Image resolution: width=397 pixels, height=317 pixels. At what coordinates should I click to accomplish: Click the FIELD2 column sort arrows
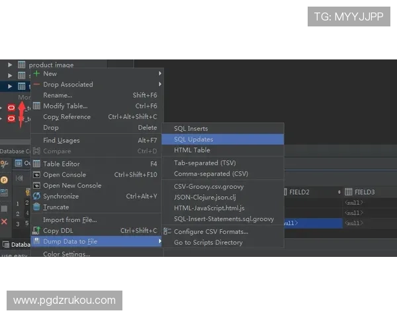339,192
